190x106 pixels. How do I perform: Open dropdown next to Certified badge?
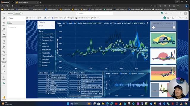[x=23, y=14]
